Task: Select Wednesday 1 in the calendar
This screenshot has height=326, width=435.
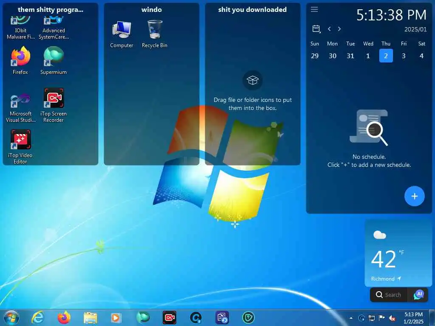Action: (368, 56)
